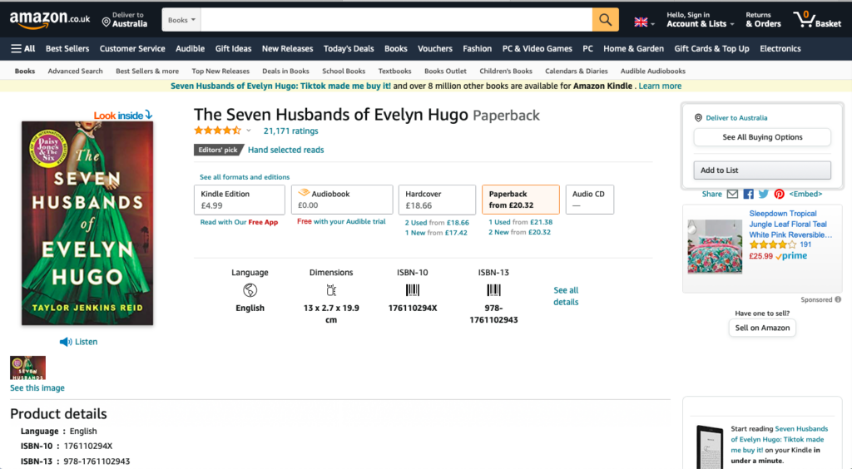Open the Books search category dropdown

(x=181, y=20)
